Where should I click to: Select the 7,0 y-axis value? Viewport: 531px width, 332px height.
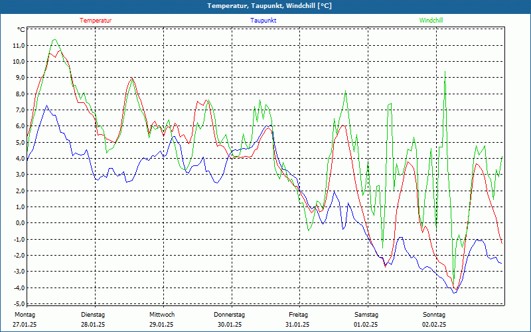[x=19, y=110]
